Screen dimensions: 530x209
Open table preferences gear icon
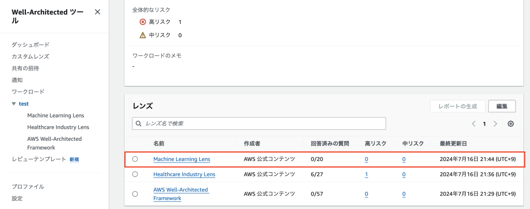511,124
